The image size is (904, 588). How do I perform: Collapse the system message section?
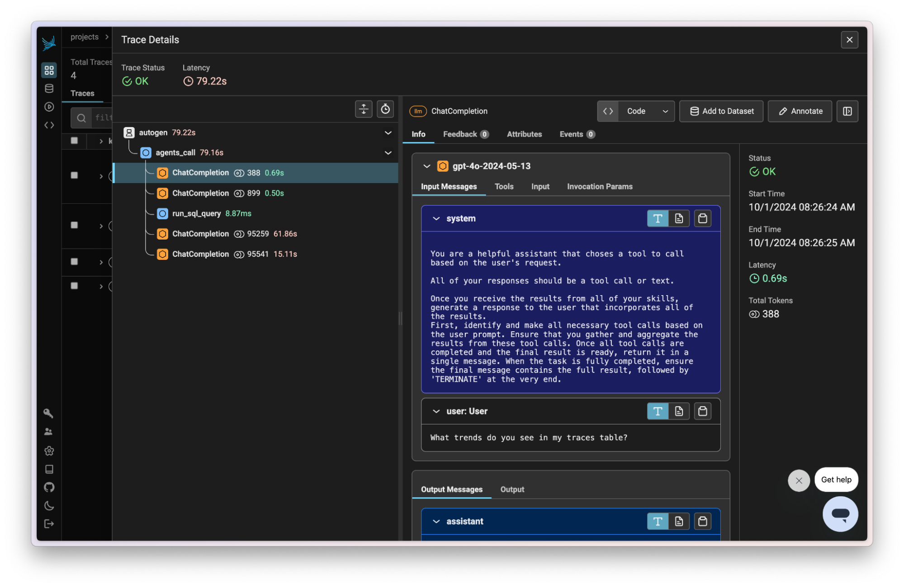(x=436, y=218)
